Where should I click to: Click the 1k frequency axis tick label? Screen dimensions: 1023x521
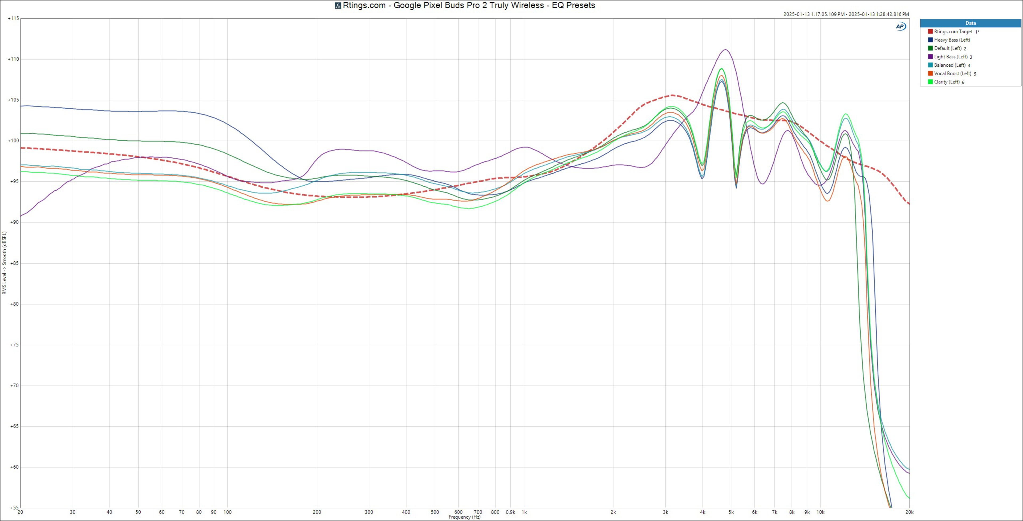524,512
